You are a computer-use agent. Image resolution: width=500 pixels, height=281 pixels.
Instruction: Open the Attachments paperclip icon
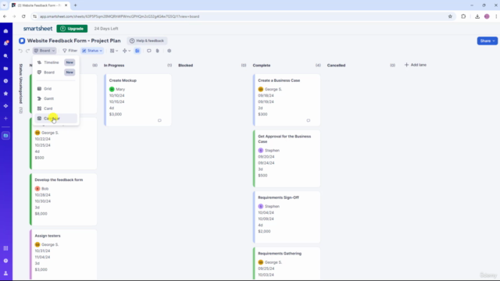pos(158,51)
